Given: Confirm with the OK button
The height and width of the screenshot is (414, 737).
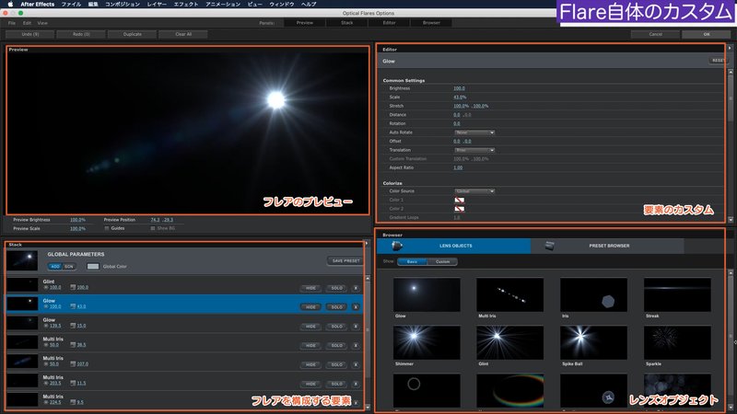Looking at the screenshot, I should tap(707, 34).
